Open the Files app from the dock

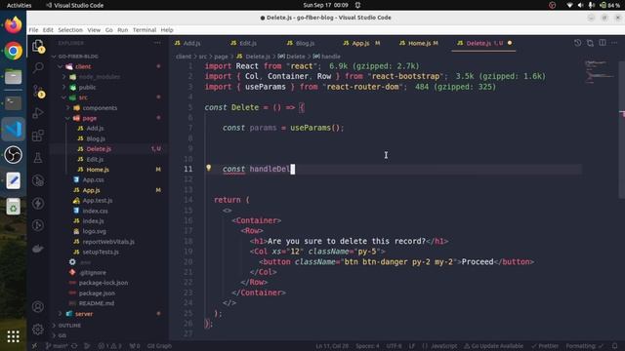coord(13,77)
